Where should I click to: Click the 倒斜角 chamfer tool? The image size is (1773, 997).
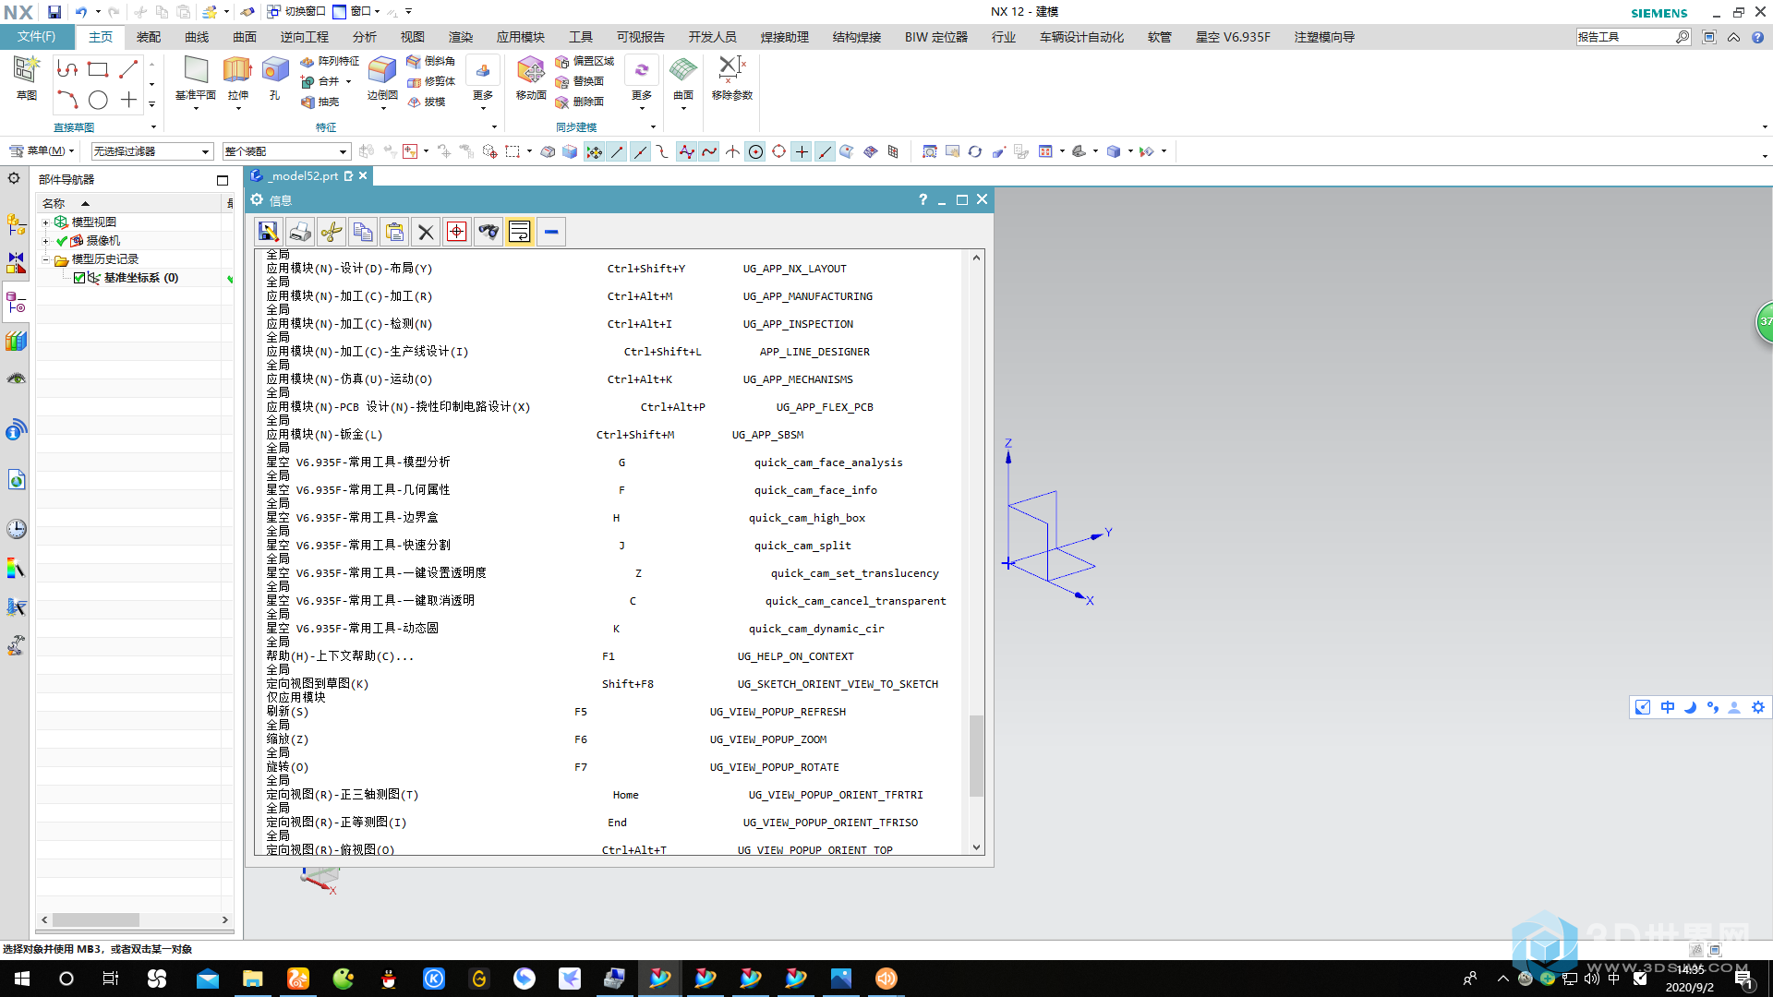(x=430, y=61)
